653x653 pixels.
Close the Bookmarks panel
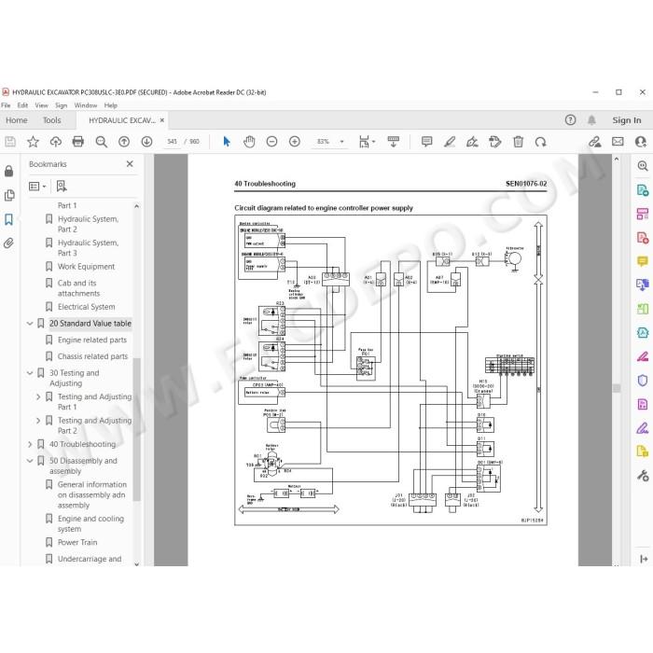(x=130, y=164)
